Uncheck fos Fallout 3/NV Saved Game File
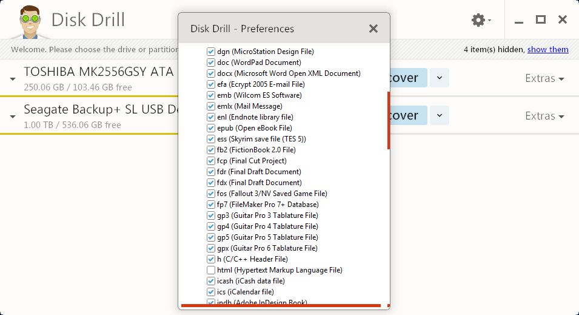 (211, 194)
